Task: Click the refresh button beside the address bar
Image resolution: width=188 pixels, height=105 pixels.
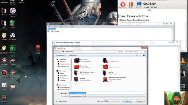Action: 122,52
